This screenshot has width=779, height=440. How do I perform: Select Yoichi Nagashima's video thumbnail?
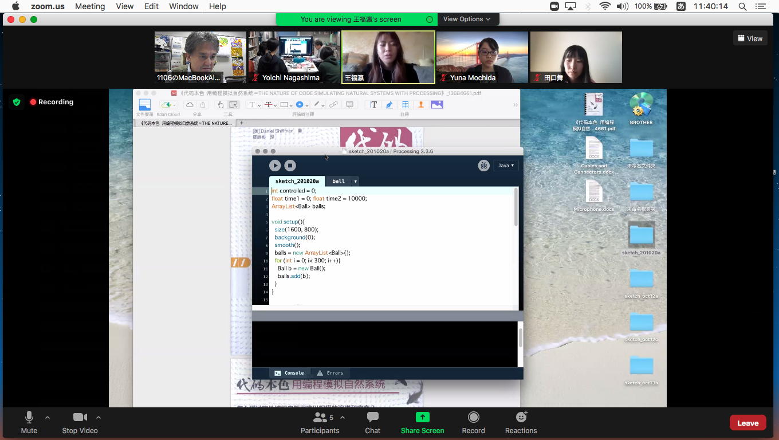(294, 57)
